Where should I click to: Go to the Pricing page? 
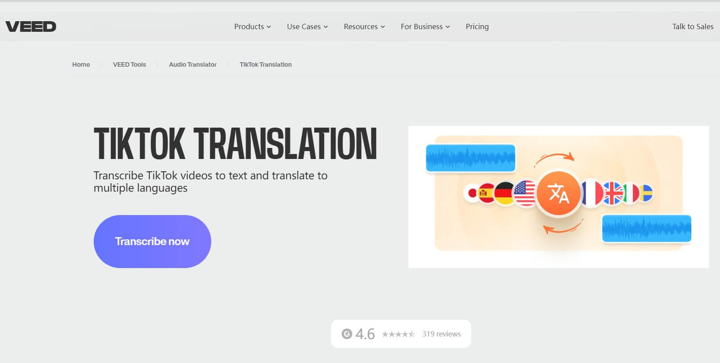click(x=477, y=26)
